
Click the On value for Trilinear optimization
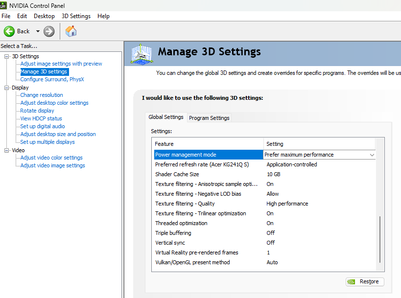270,214
